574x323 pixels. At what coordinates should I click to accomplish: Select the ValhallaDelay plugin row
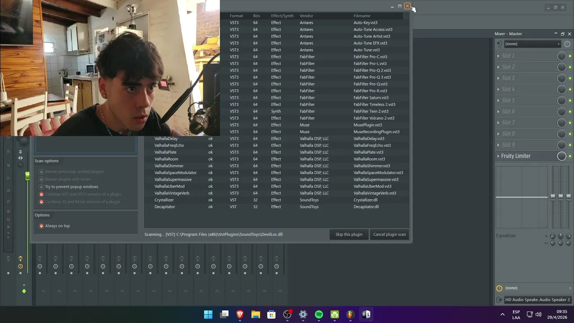[x=277, y=139]
